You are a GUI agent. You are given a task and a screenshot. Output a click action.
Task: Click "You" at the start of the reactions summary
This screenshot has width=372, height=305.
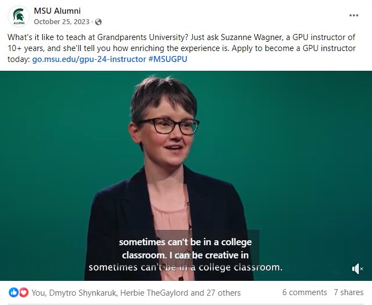click(x=38, y=292)
